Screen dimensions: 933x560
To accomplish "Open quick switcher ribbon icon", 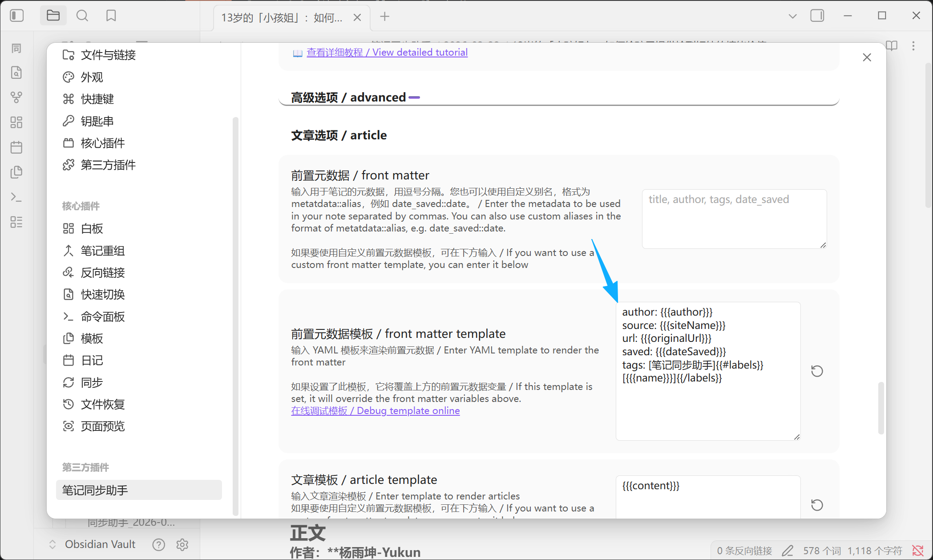I will pos(16,73).
